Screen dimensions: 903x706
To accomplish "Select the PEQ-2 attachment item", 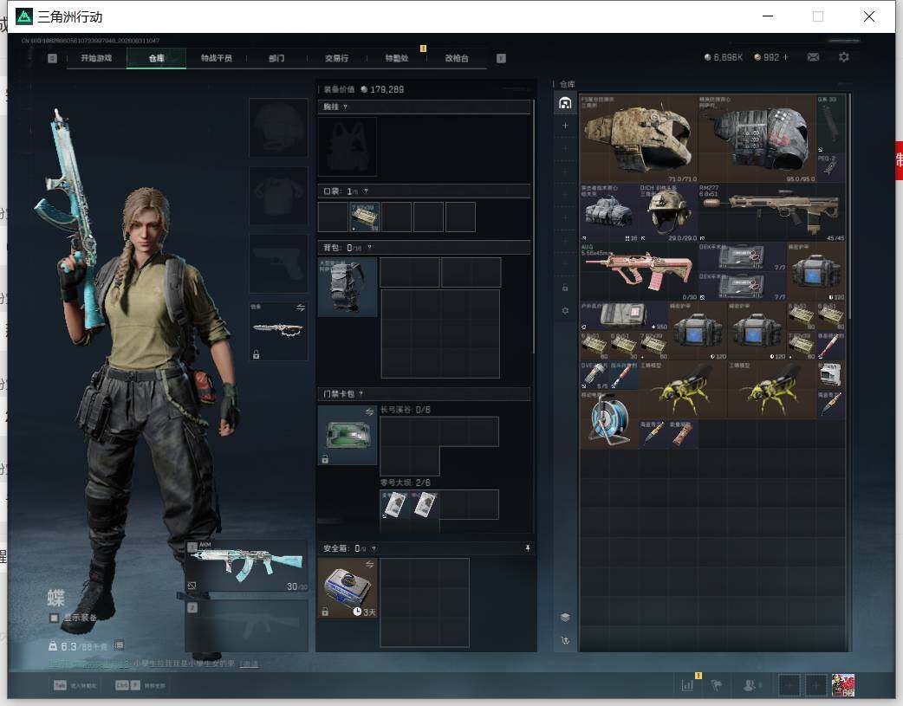I will [830, 168].
